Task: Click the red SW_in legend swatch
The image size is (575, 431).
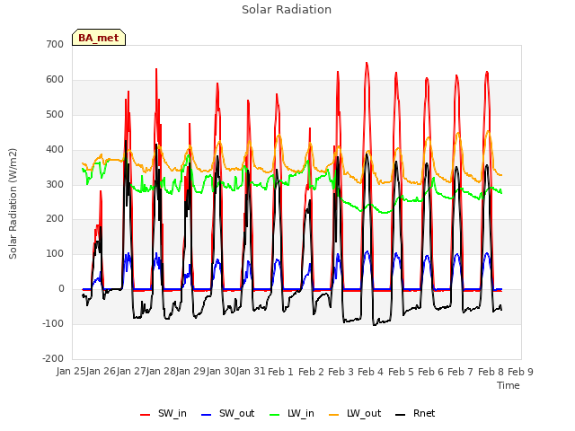Action: pos(146,415)
